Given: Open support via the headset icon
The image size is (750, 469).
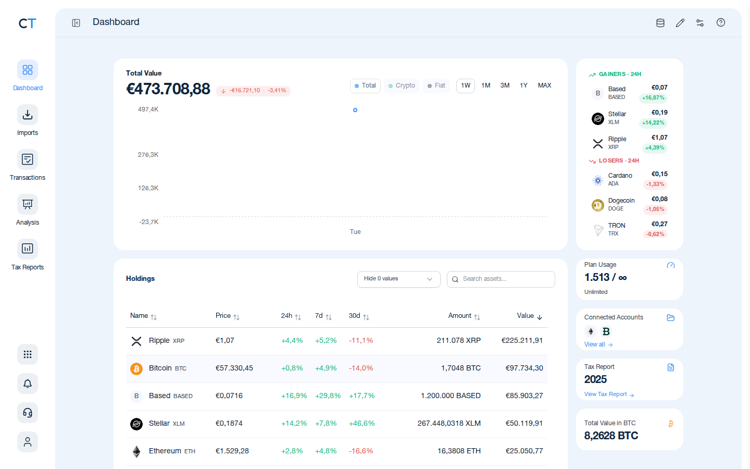Looking at the screenshot, I should coord(28,413).
